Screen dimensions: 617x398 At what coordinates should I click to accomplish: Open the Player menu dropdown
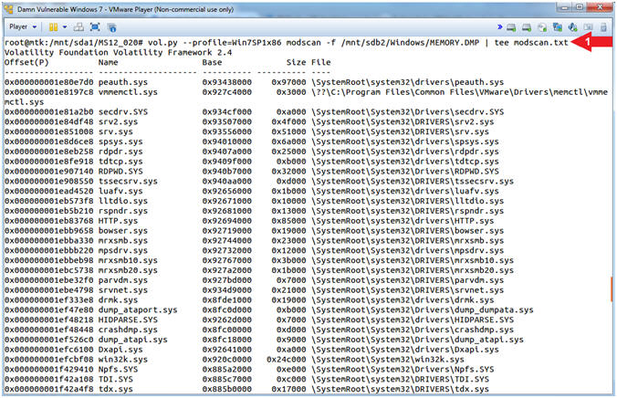point(23,26)
